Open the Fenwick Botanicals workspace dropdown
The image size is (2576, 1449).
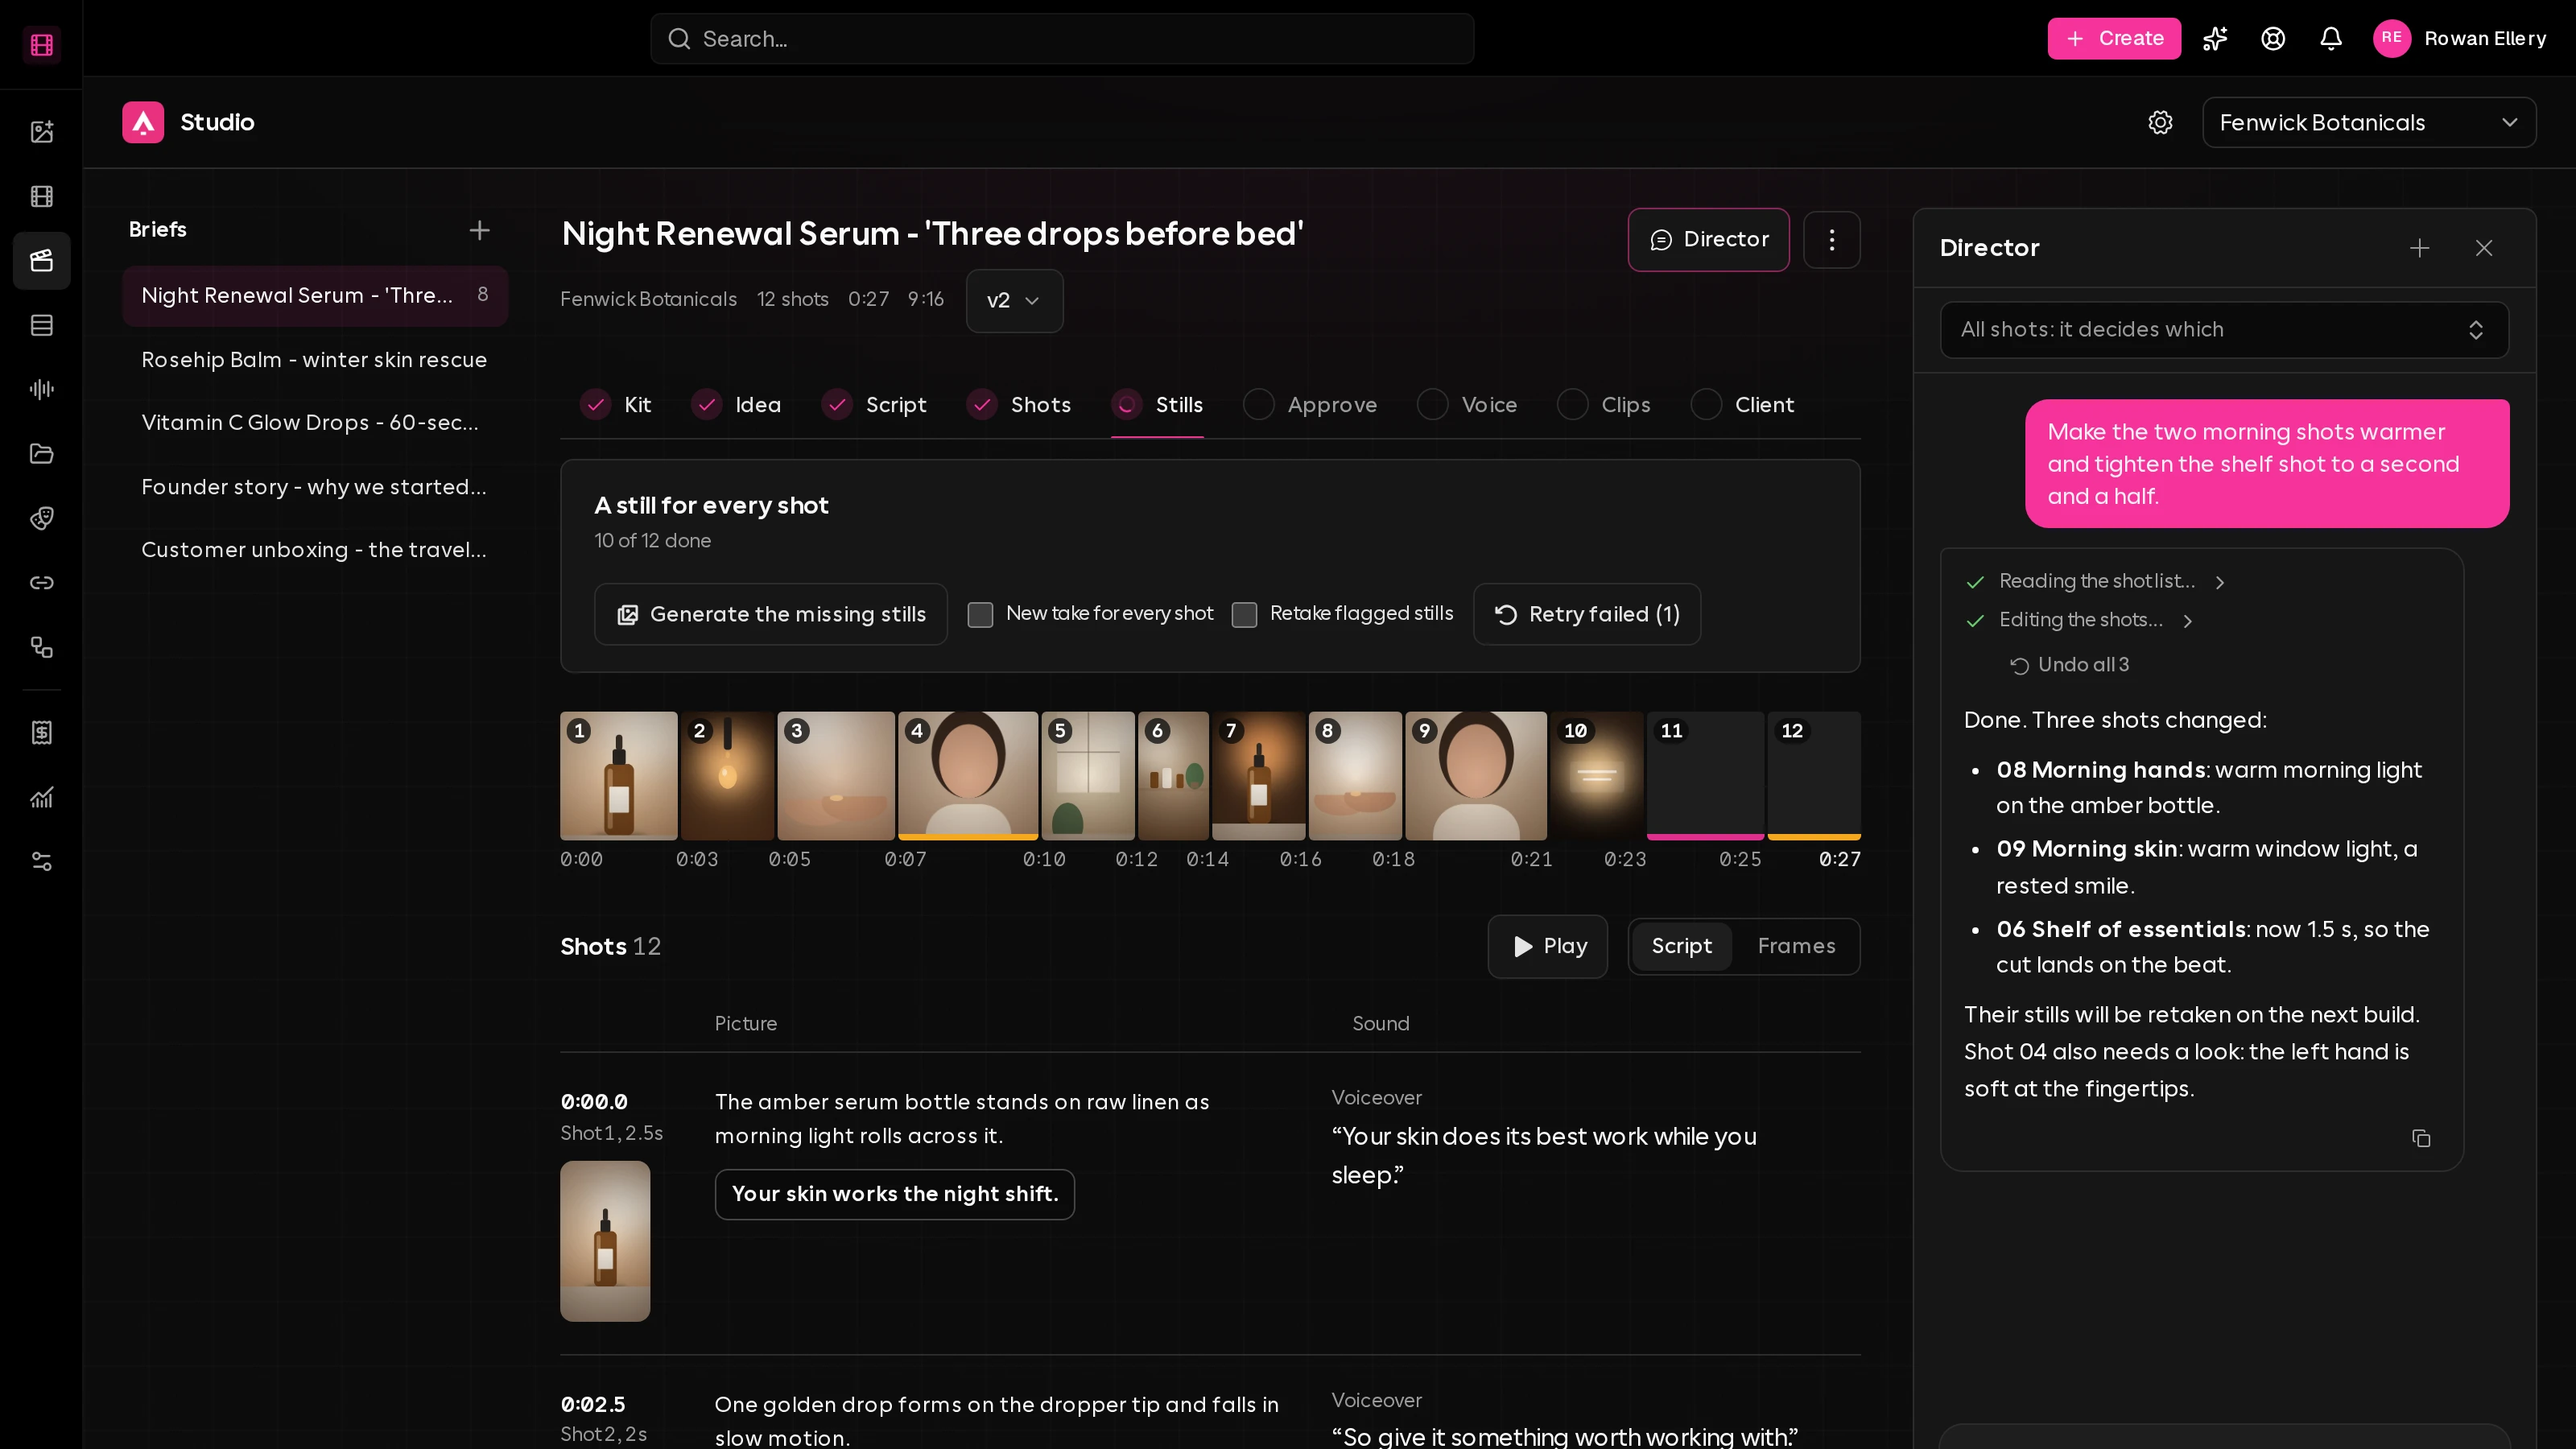point(2368,122)
